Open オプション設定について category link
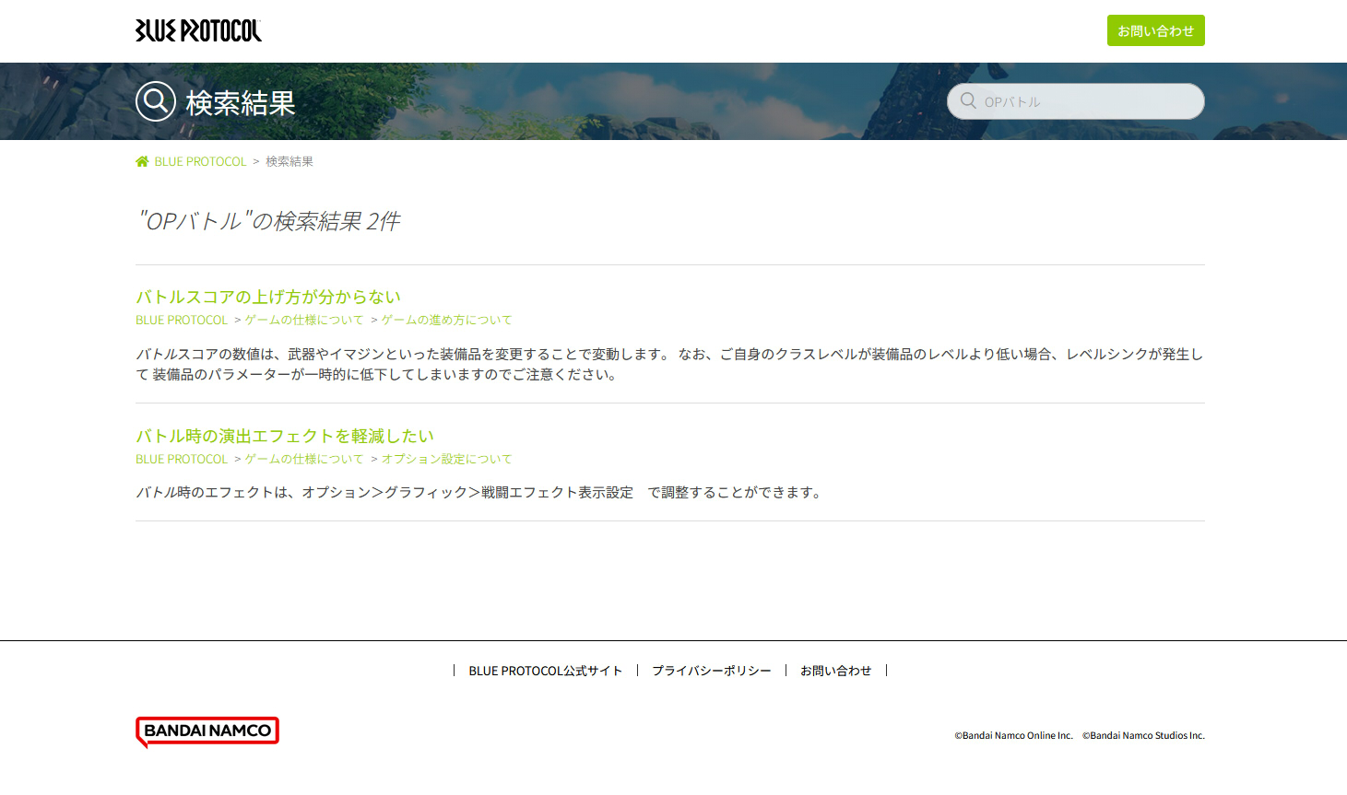Viewport: 1347px width, 795px height. pos(446,459)
